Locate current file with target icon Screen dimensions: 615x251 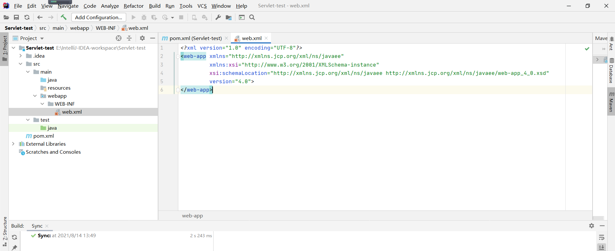coord(119,38)
